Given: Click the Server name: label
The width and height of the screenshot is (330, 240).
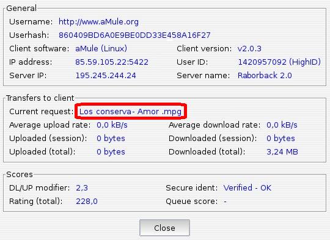Looking at the screenshot, I should 204,76.
